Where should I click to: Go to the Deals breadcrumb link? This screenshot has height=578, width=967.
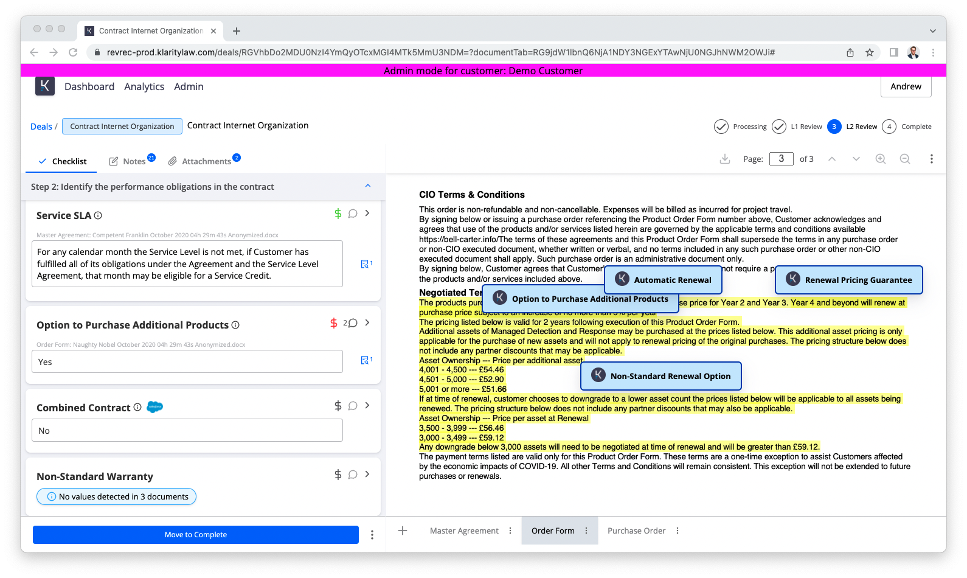pyautogui.click(x=41, y=127)
